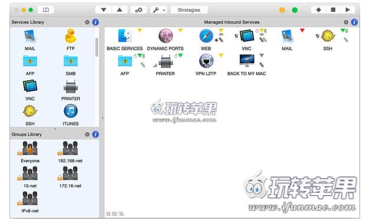Toggle yellow triangle status on DYNAMIC PORTS
369x223 pixels.
181,30
